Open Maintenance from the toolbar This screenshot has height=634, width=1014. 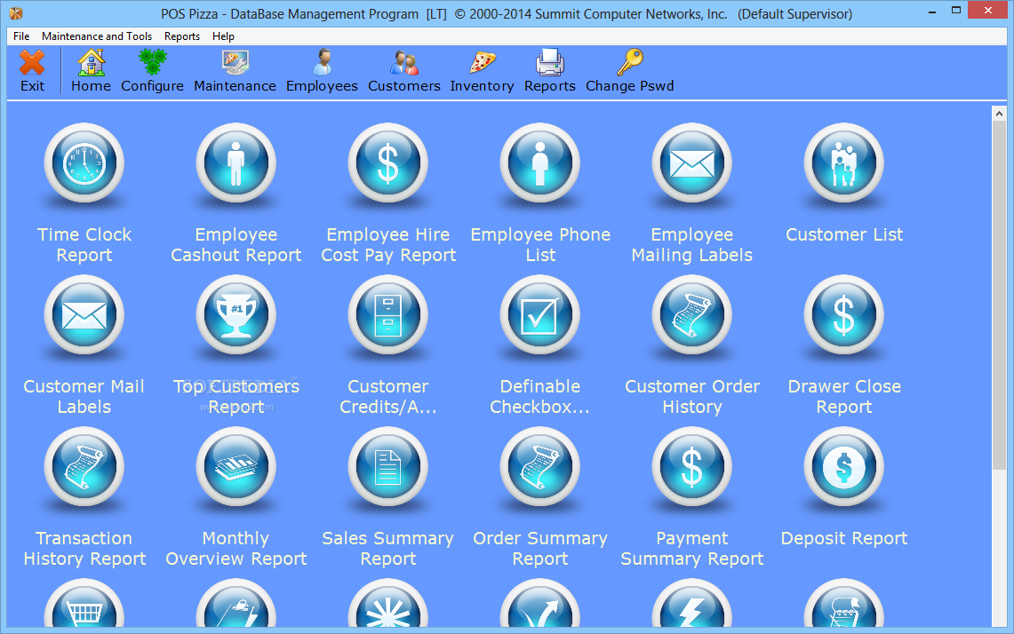235,71
